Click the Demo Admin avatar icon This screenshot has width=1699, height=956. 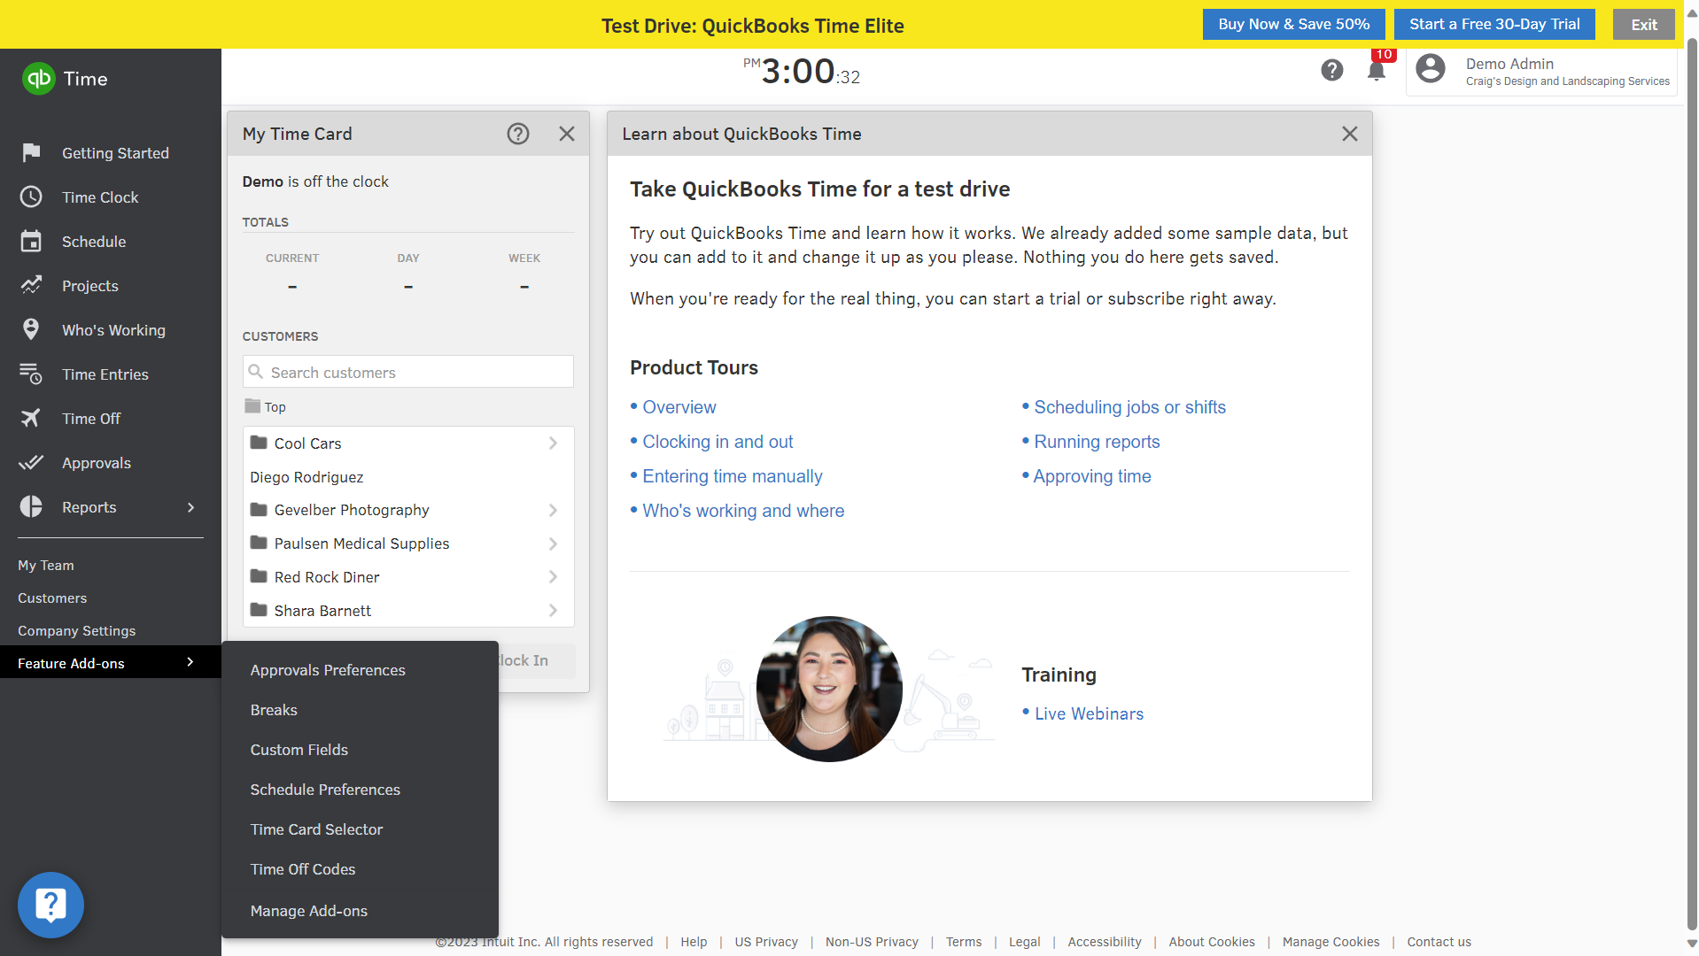pyautogui.click(x=1430, y=69)
